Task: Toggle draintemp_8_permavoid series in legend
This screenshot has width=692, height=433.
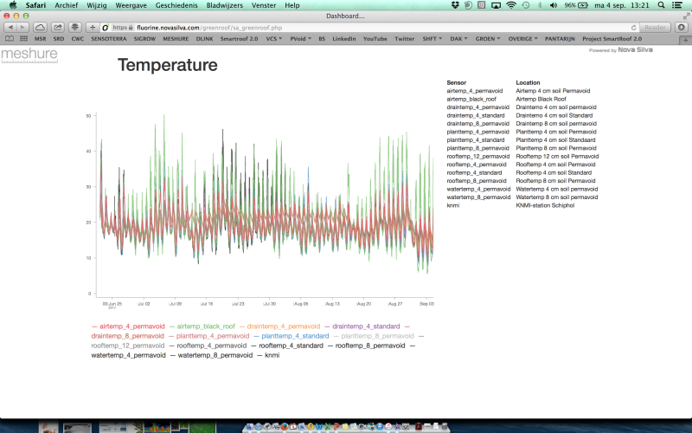Action: (127, 336)
